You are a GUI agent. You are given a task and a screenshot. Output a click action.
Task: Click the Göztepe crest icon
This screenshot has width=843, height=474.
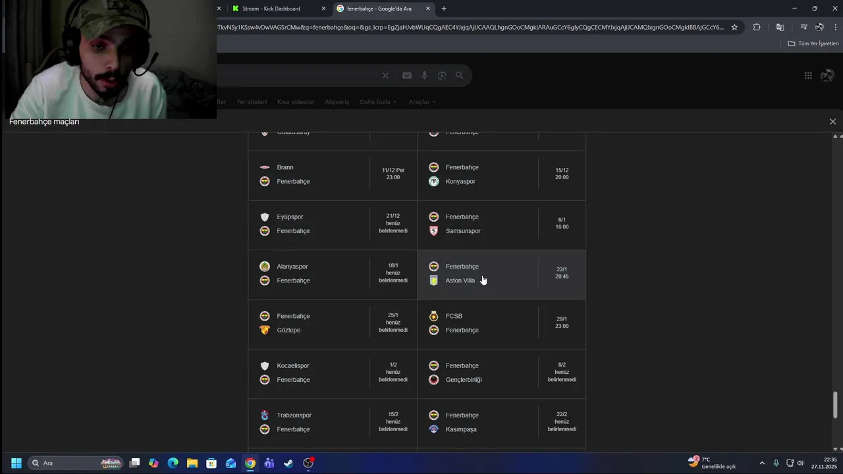tap(265, 330)
